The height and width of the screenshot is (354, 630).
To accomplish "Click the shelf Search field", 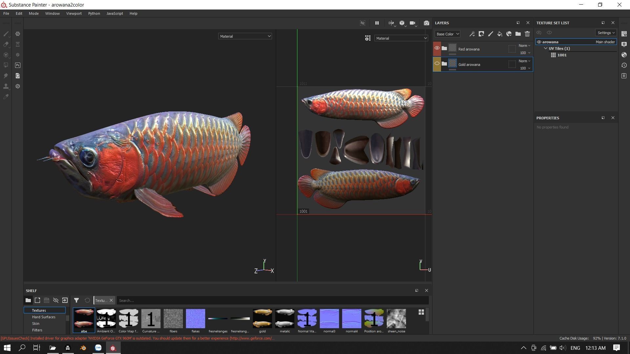I will pos(273,300).
